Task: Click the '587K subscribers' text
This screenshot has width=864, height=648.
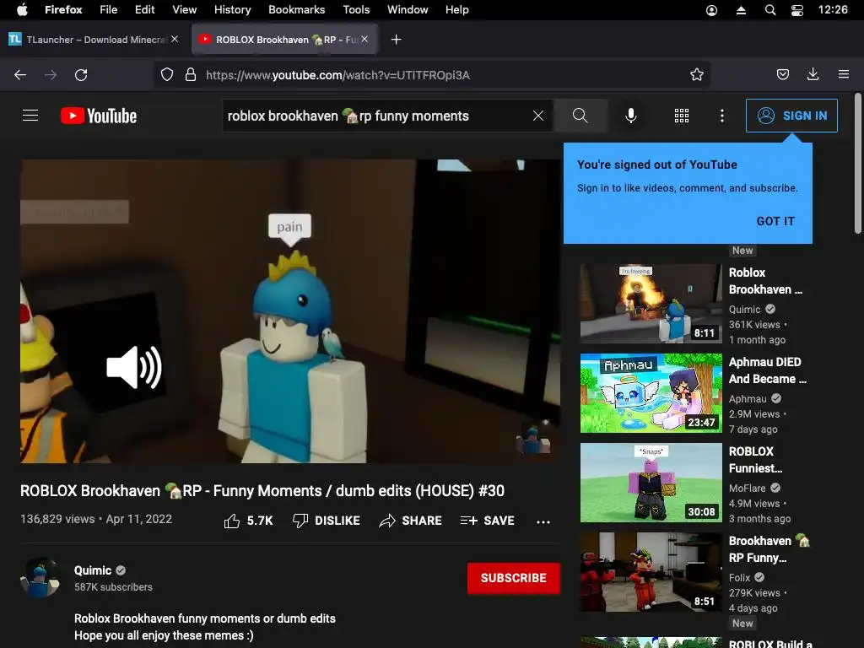Action: pyautogui.click(x=114, y=587)
